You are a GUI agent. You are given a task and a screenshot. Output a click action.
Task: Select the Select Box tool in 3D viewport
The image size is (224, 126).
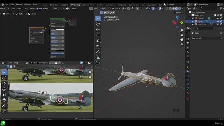click(x=98, y=18)
